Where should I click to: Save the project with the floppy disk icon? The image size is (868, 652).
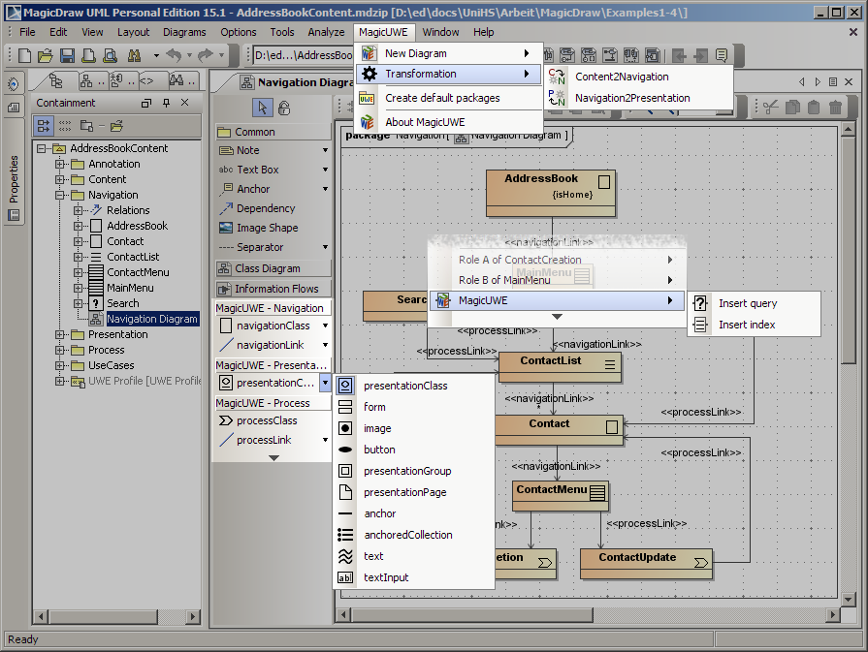67,55
